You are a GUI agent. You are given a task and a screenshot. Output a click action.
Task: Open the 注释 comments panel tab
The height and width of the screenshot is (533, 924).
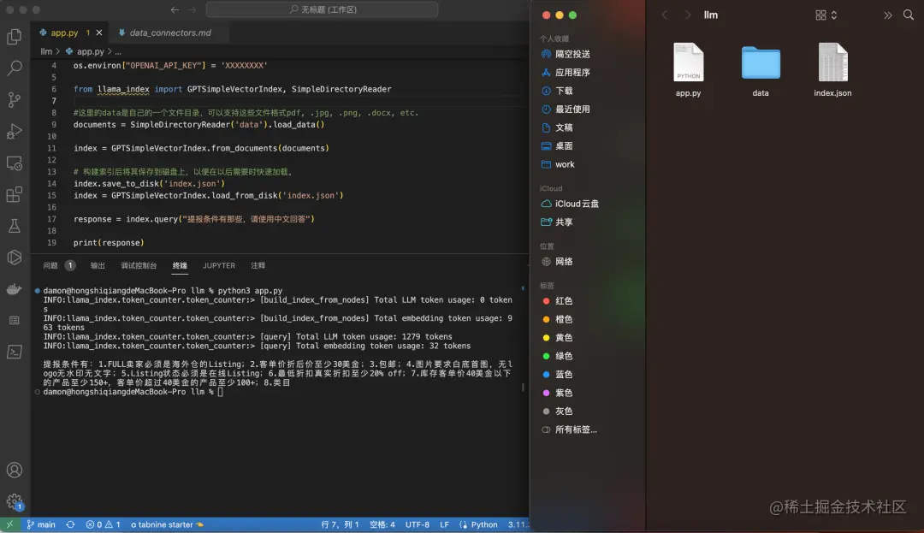(258, 265)
